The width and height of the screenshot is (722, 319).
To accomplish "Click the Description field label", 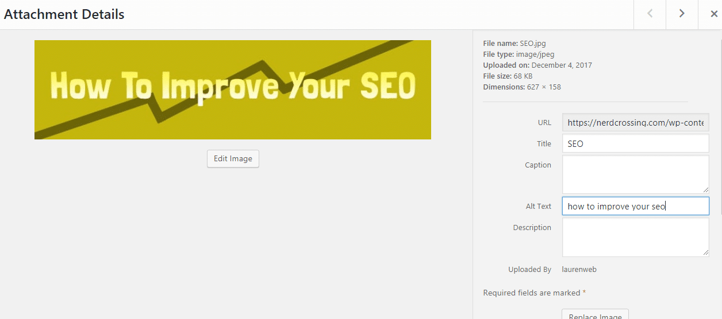I will (x=532, y=228).
